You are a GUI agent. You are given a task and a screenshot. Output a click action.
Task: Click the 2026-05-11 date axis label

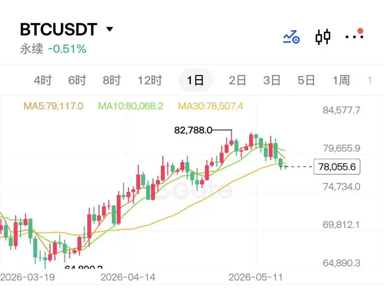256,277
